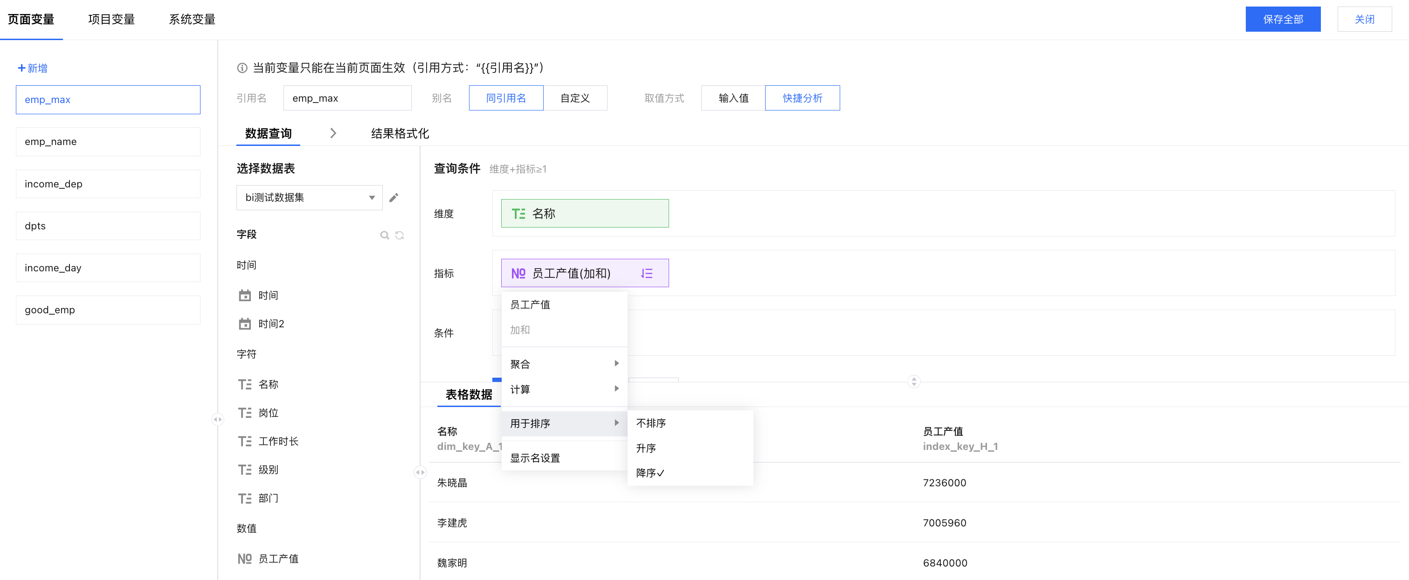Switch to 项目变量 tab
This screenshot has width=1409, height=580.
[x=111, y=20]
